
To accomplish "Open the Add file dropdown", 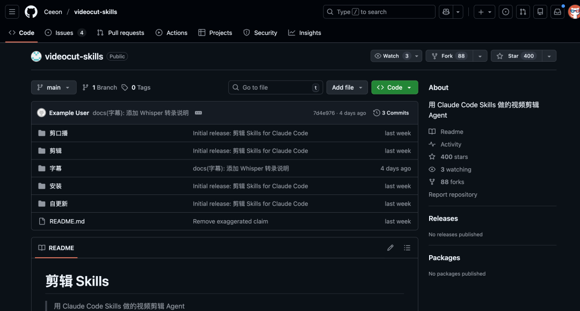I will pyautogui.click(x=347, y=87).
